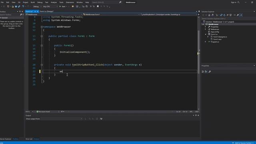256x144 pixels.
Task: Click the search icon beside the title search box
Action: [x=120, y=2]
